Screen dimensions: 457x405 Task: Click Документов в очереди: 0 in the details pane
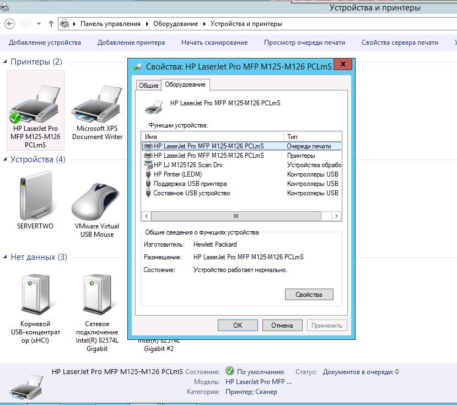[x=361, y=372]
